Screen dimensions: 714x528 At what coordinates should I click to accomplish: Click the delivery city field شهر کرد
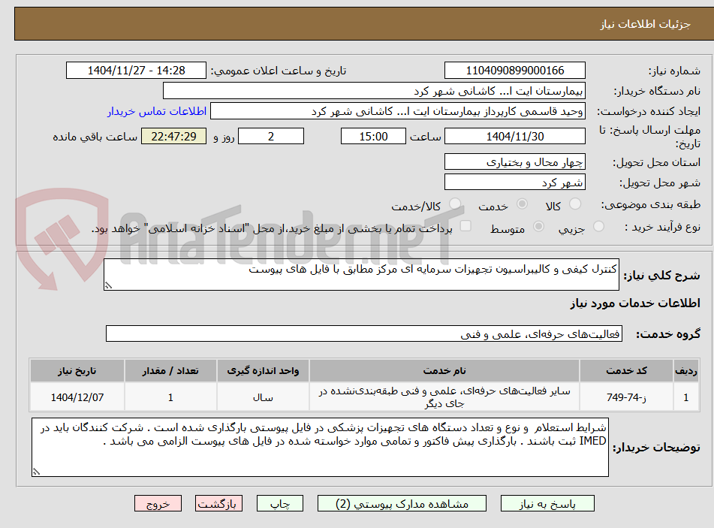(514, 183)
